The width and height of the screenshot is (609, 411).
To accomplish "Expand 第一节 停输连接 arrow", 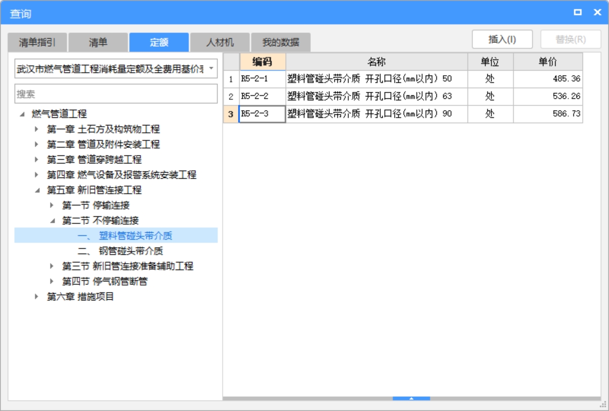I will pos(52,205).
